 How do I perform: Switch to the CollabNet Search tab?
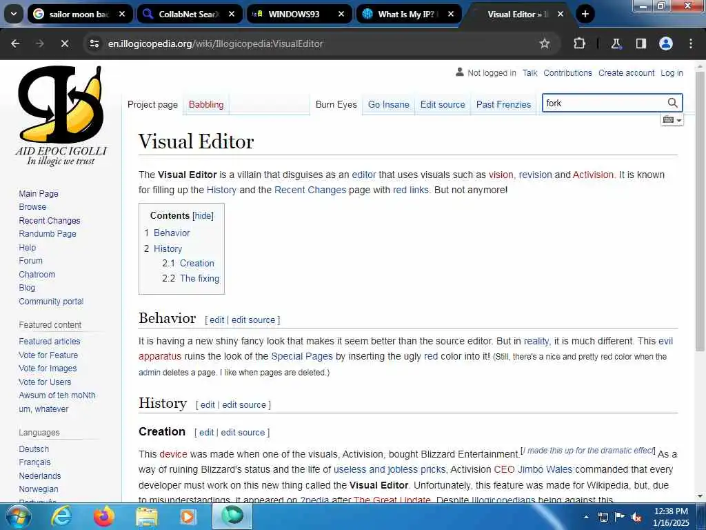click(x=189, y=14)
